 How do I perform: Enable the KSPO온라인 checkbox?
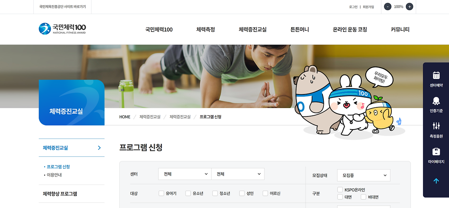click(x=340, y=190)
